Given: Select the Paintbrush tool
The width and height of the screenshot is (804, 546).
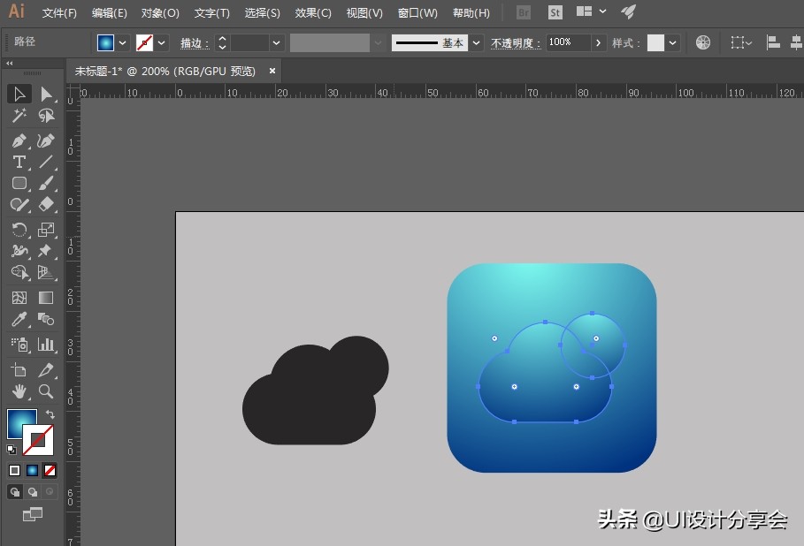Looking at the screenshot, I should [x=46, y=183].
